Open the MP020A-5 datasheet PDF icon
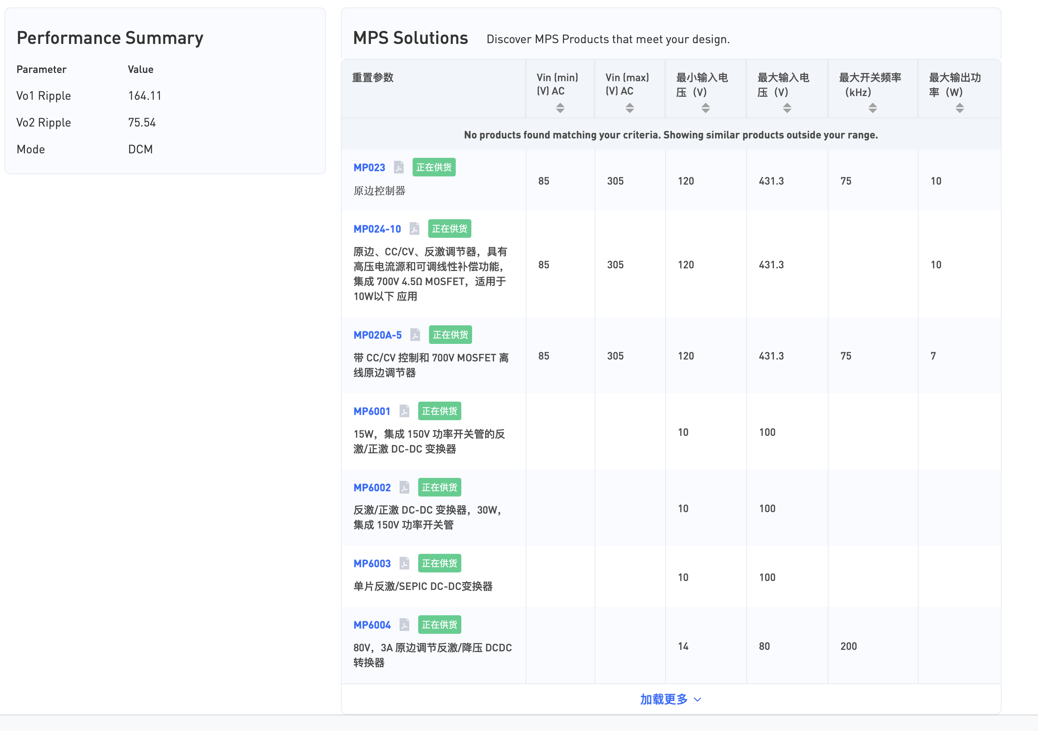 [x=415, y=335]
